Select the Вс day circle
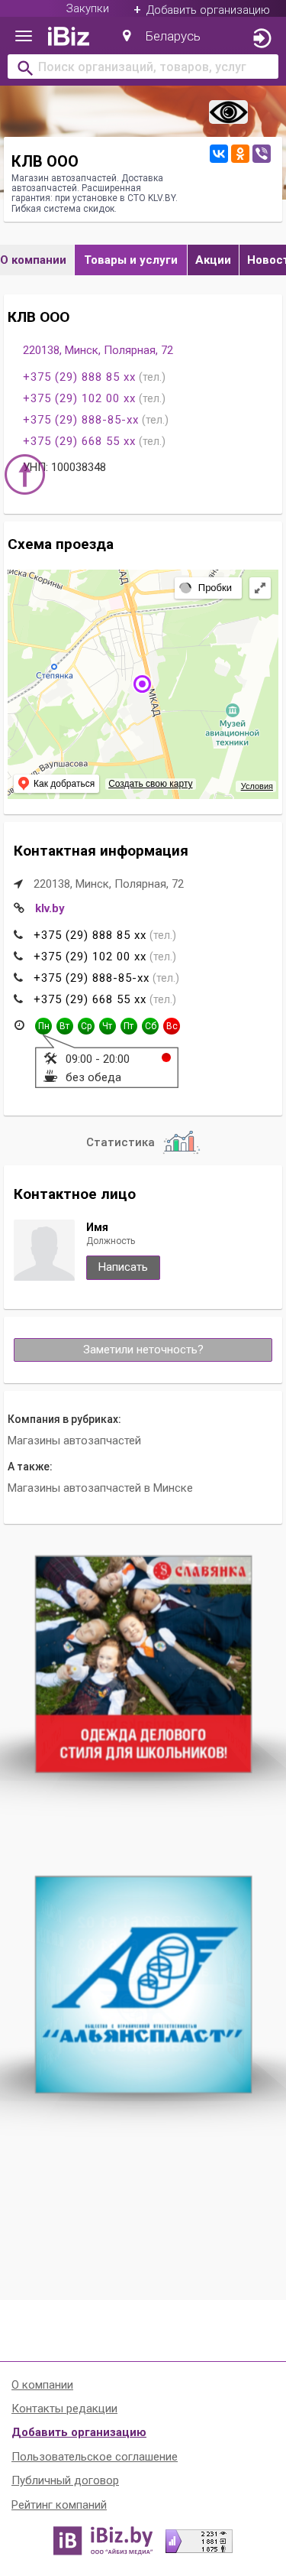This screenshot has width=286, height=2576. 172,1026
